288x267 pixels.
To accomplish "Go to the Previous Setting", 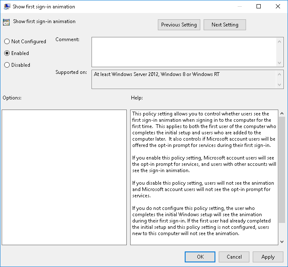I will (x=179, y=25).
